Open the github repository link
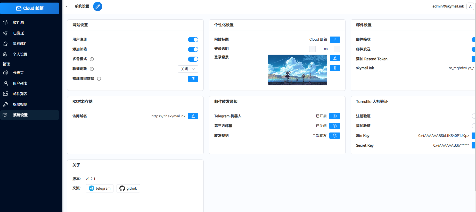Image resolution: width=476 pixels, height=212 pixels. pyautogui.click(x=128, y=188)
